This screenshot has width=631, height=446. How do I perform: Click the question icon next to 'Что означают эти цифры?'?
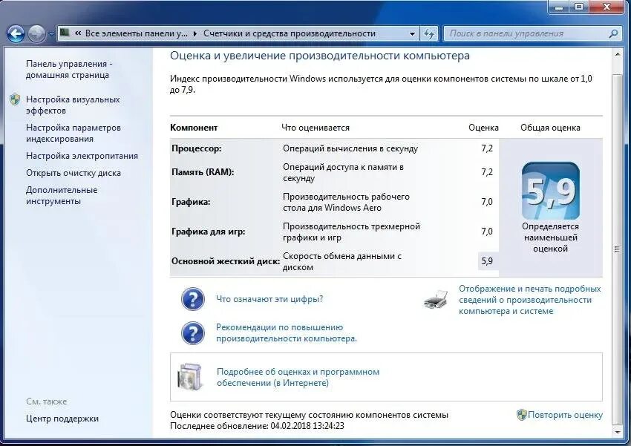click(x=193, y=299)
